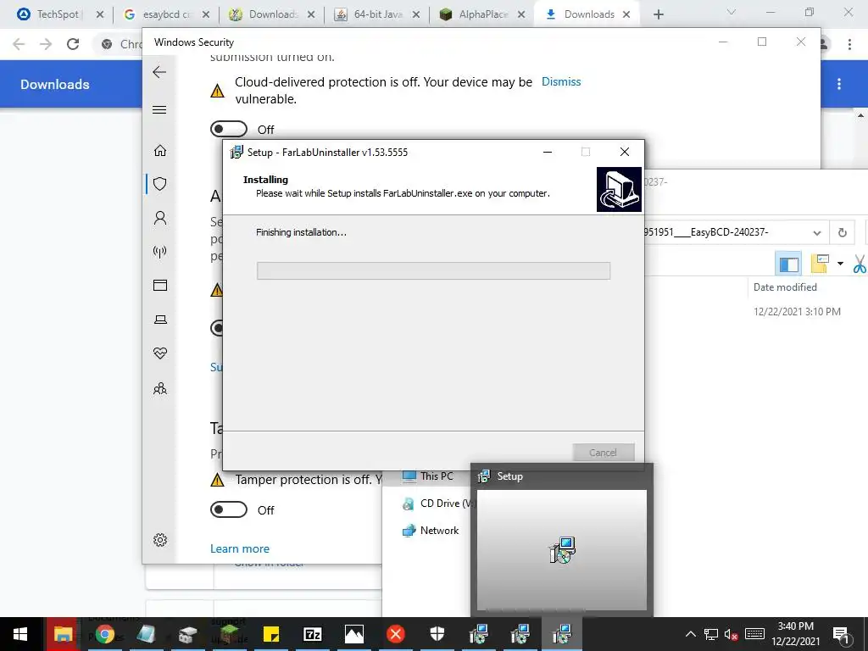Image resolution: width=868 pixels, height=651 pixels.
Task: Click the red X taskbar icon
Action: (396, 634)
